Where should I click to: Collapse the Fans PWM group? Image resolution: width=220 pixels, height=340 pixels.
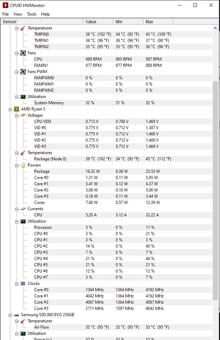(x=17, y=72)
